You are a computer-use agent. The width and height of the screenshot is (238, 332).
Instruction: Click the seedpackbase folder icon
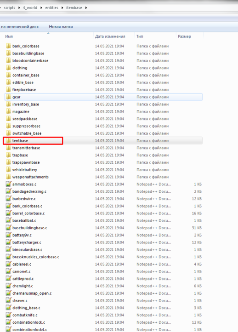point(8,119)
